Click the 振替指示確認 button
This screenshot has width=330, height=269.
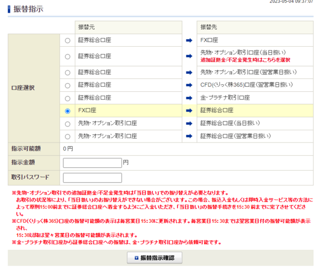click(155, 257)
